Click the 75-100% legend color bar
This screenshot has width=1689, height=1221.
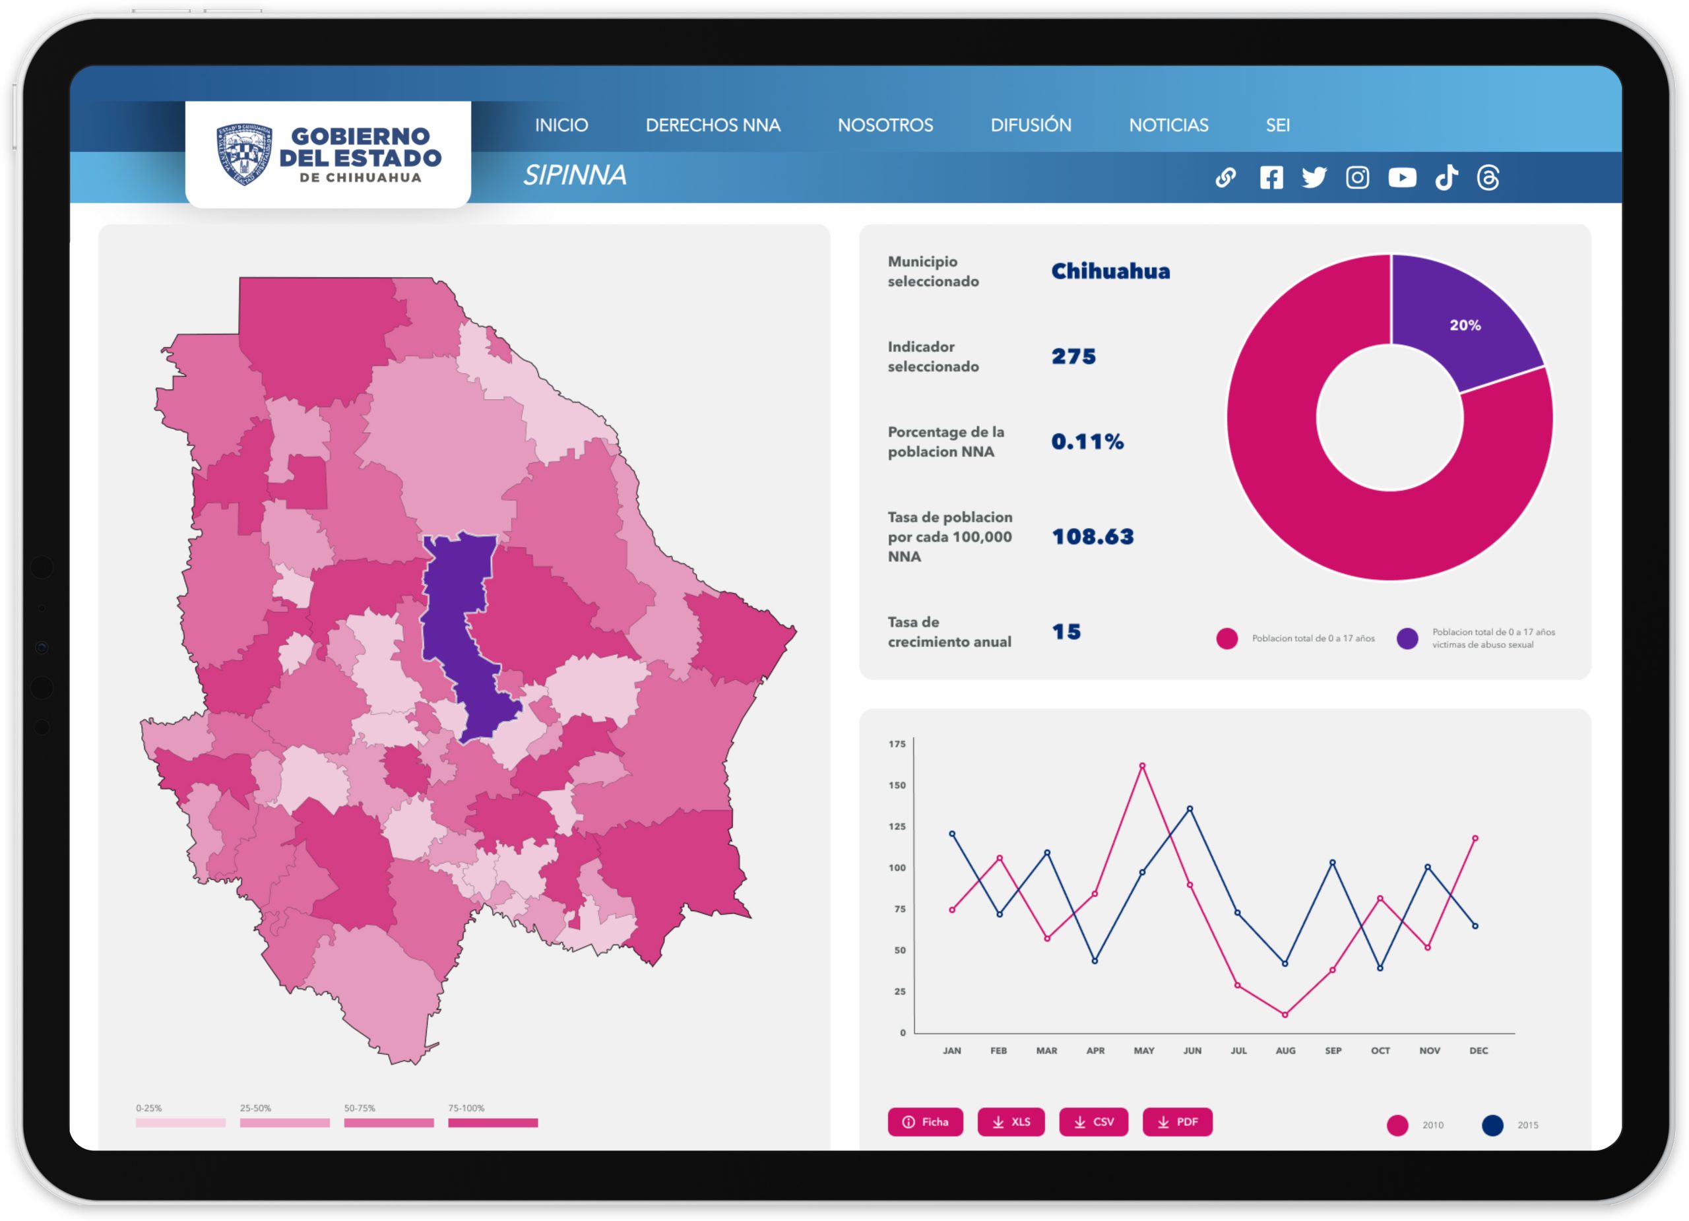[492, 1122]
